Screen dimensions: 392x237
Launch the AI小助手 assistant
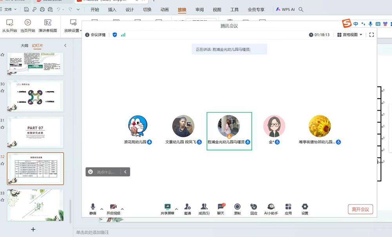pyautogui.click(x=271, y=209)
